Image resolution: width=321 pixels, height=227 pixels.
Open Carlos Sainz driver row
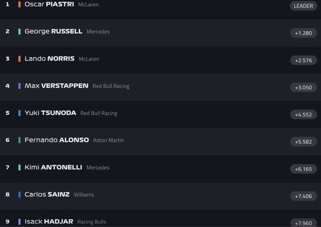(x=47, y=194)
